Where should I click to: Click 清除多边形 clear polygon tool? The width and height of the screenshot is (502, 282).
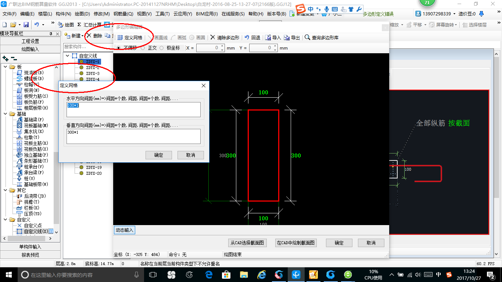[x=225, y=37]
